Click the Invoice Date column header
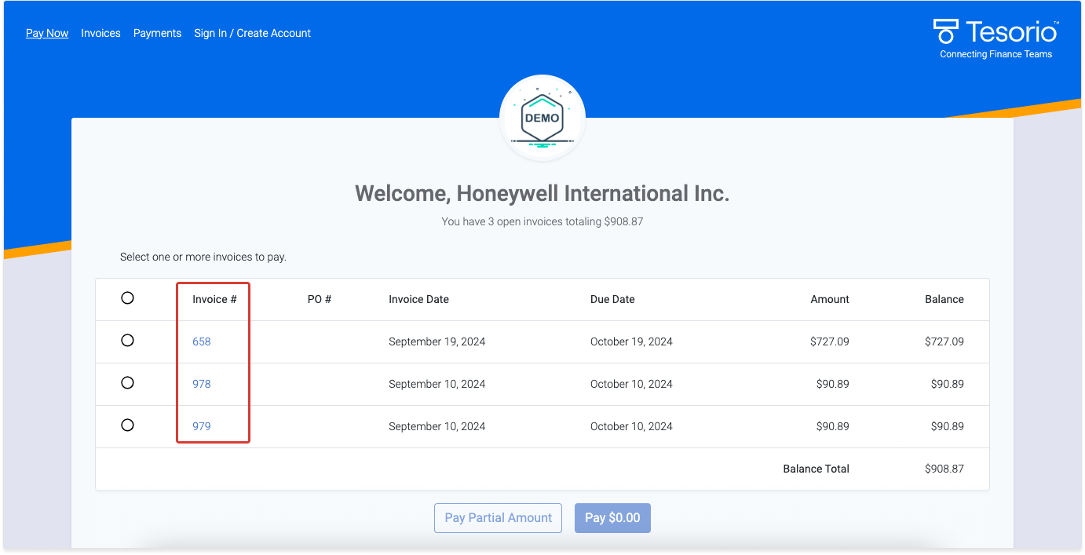 tap(418, 299)
